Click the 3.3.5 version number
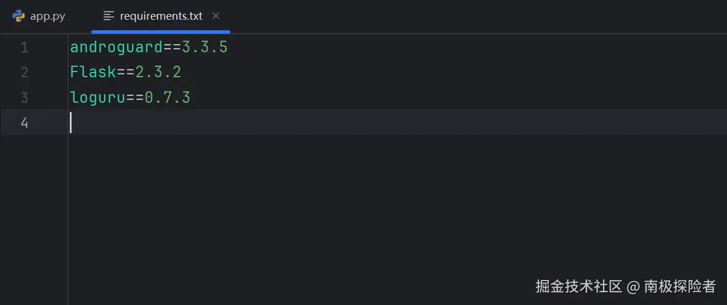Image resolution: width=727 pixels, height=305 pixels. pos(204,48)
